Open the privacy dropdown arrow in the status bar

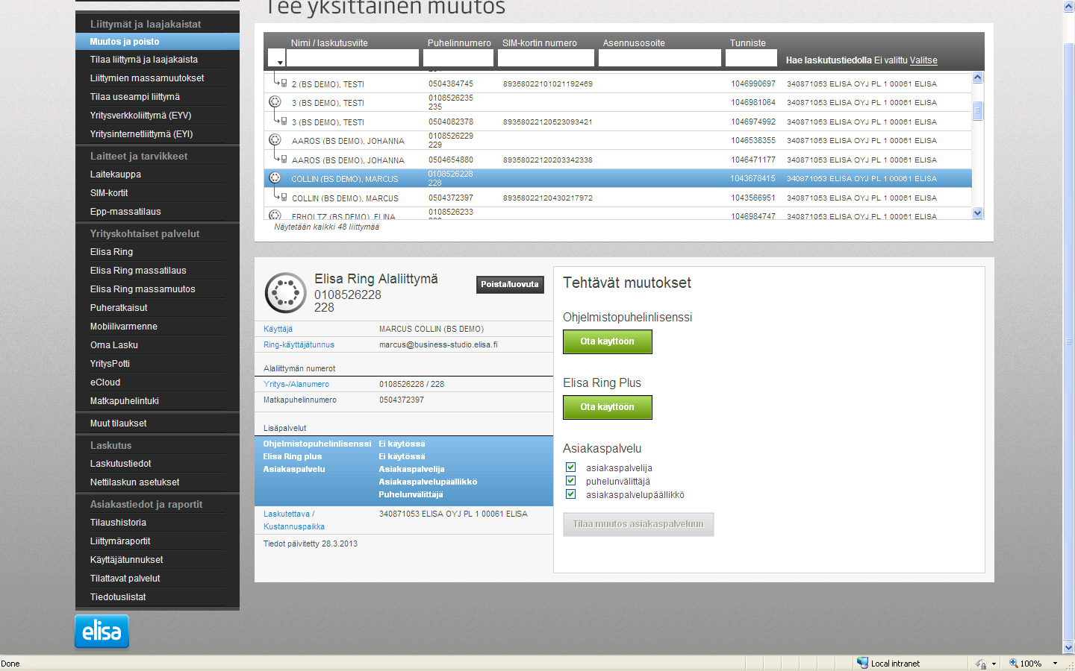994,664
